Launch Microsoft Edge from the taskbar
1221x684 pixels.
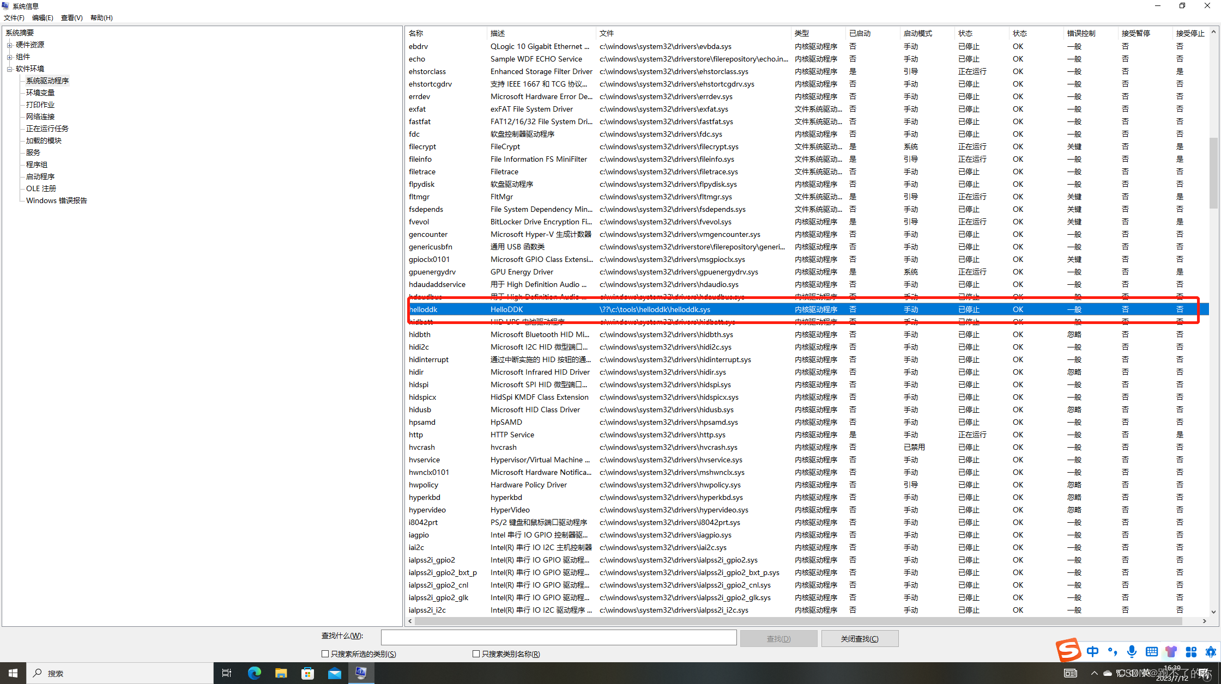254,673
